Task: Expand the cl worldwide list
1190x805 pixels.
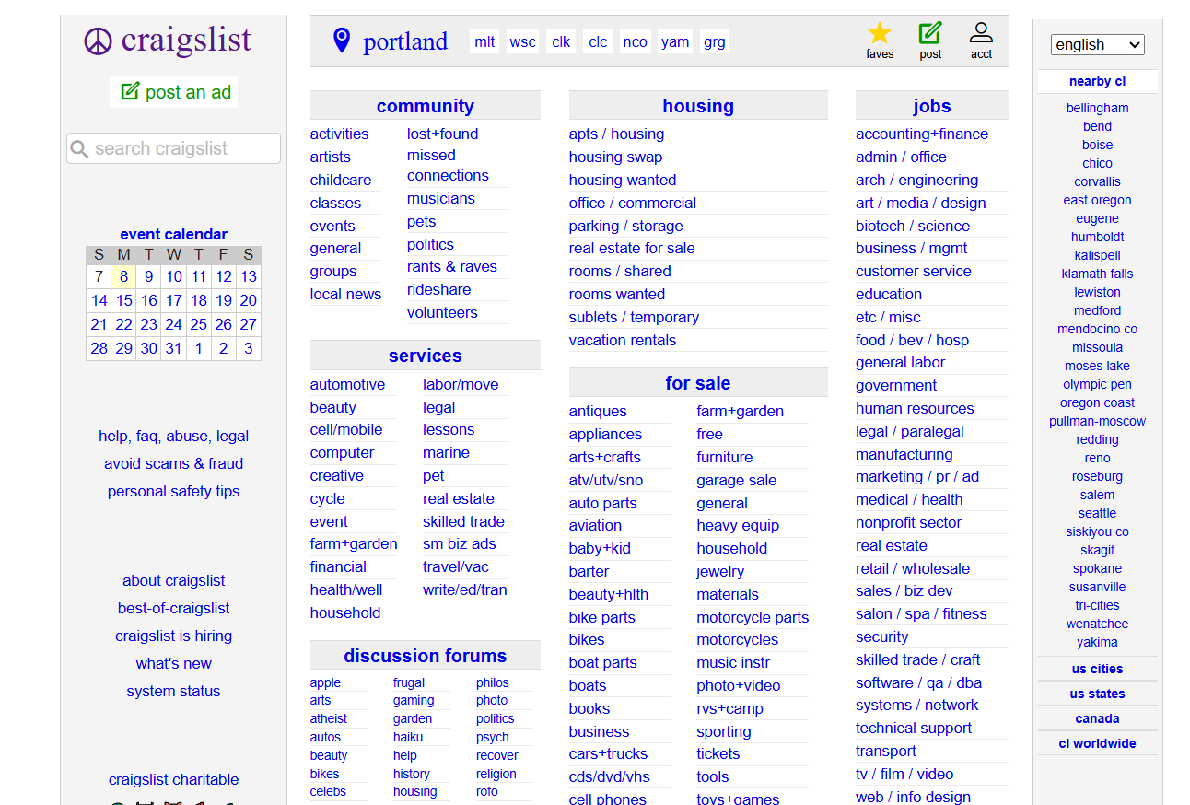Action: [x=1097, y=744]
